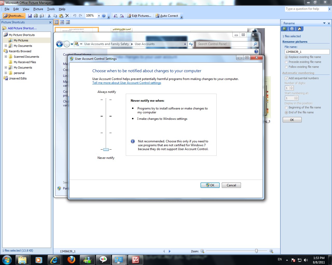Switch to Single Picture view icon

point(67,22)
